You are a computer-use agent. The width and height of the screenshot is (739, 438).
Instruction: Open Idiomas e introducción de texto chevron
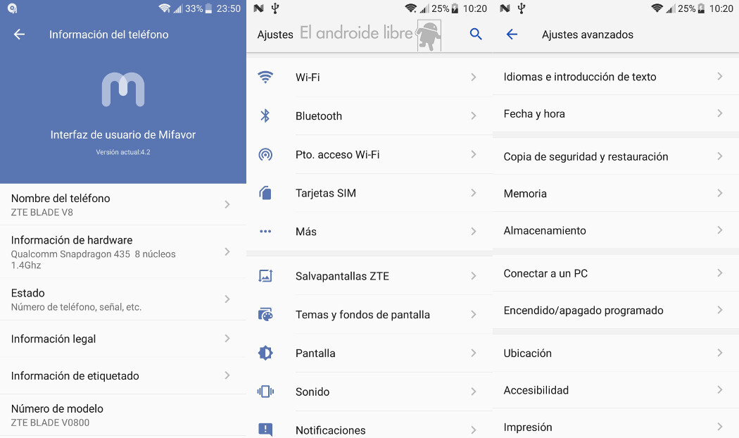tap(720, 76)
